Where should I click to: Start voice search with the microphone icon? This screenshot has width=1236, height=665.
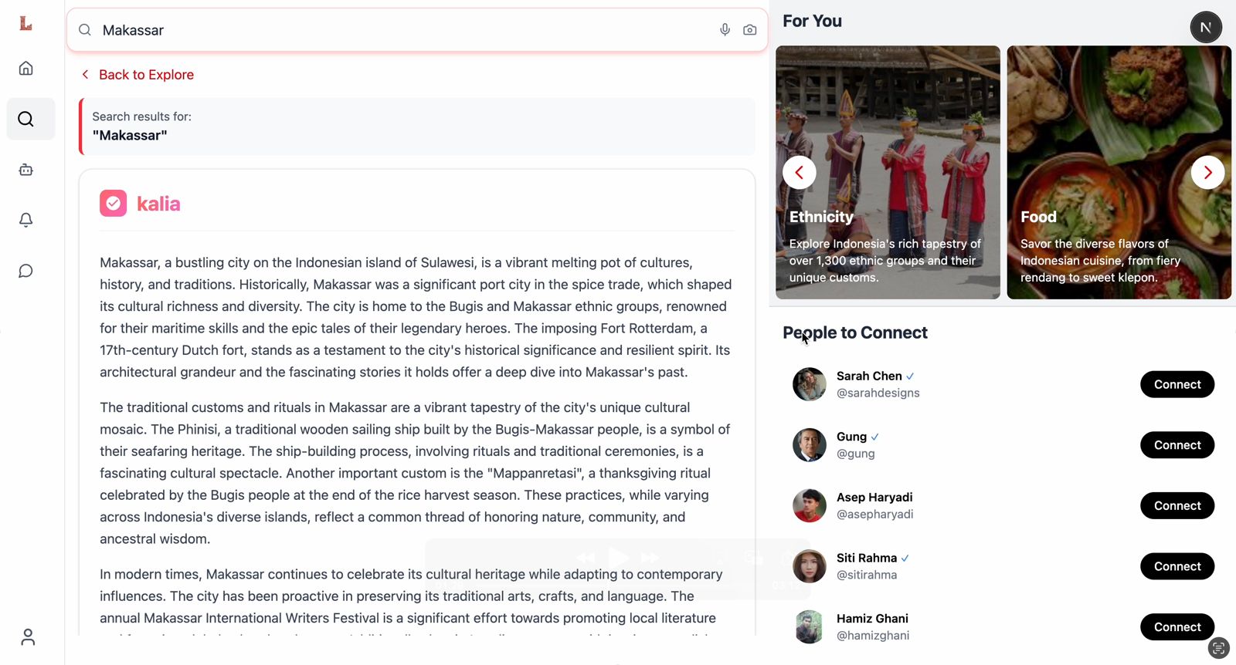[725, 30]
